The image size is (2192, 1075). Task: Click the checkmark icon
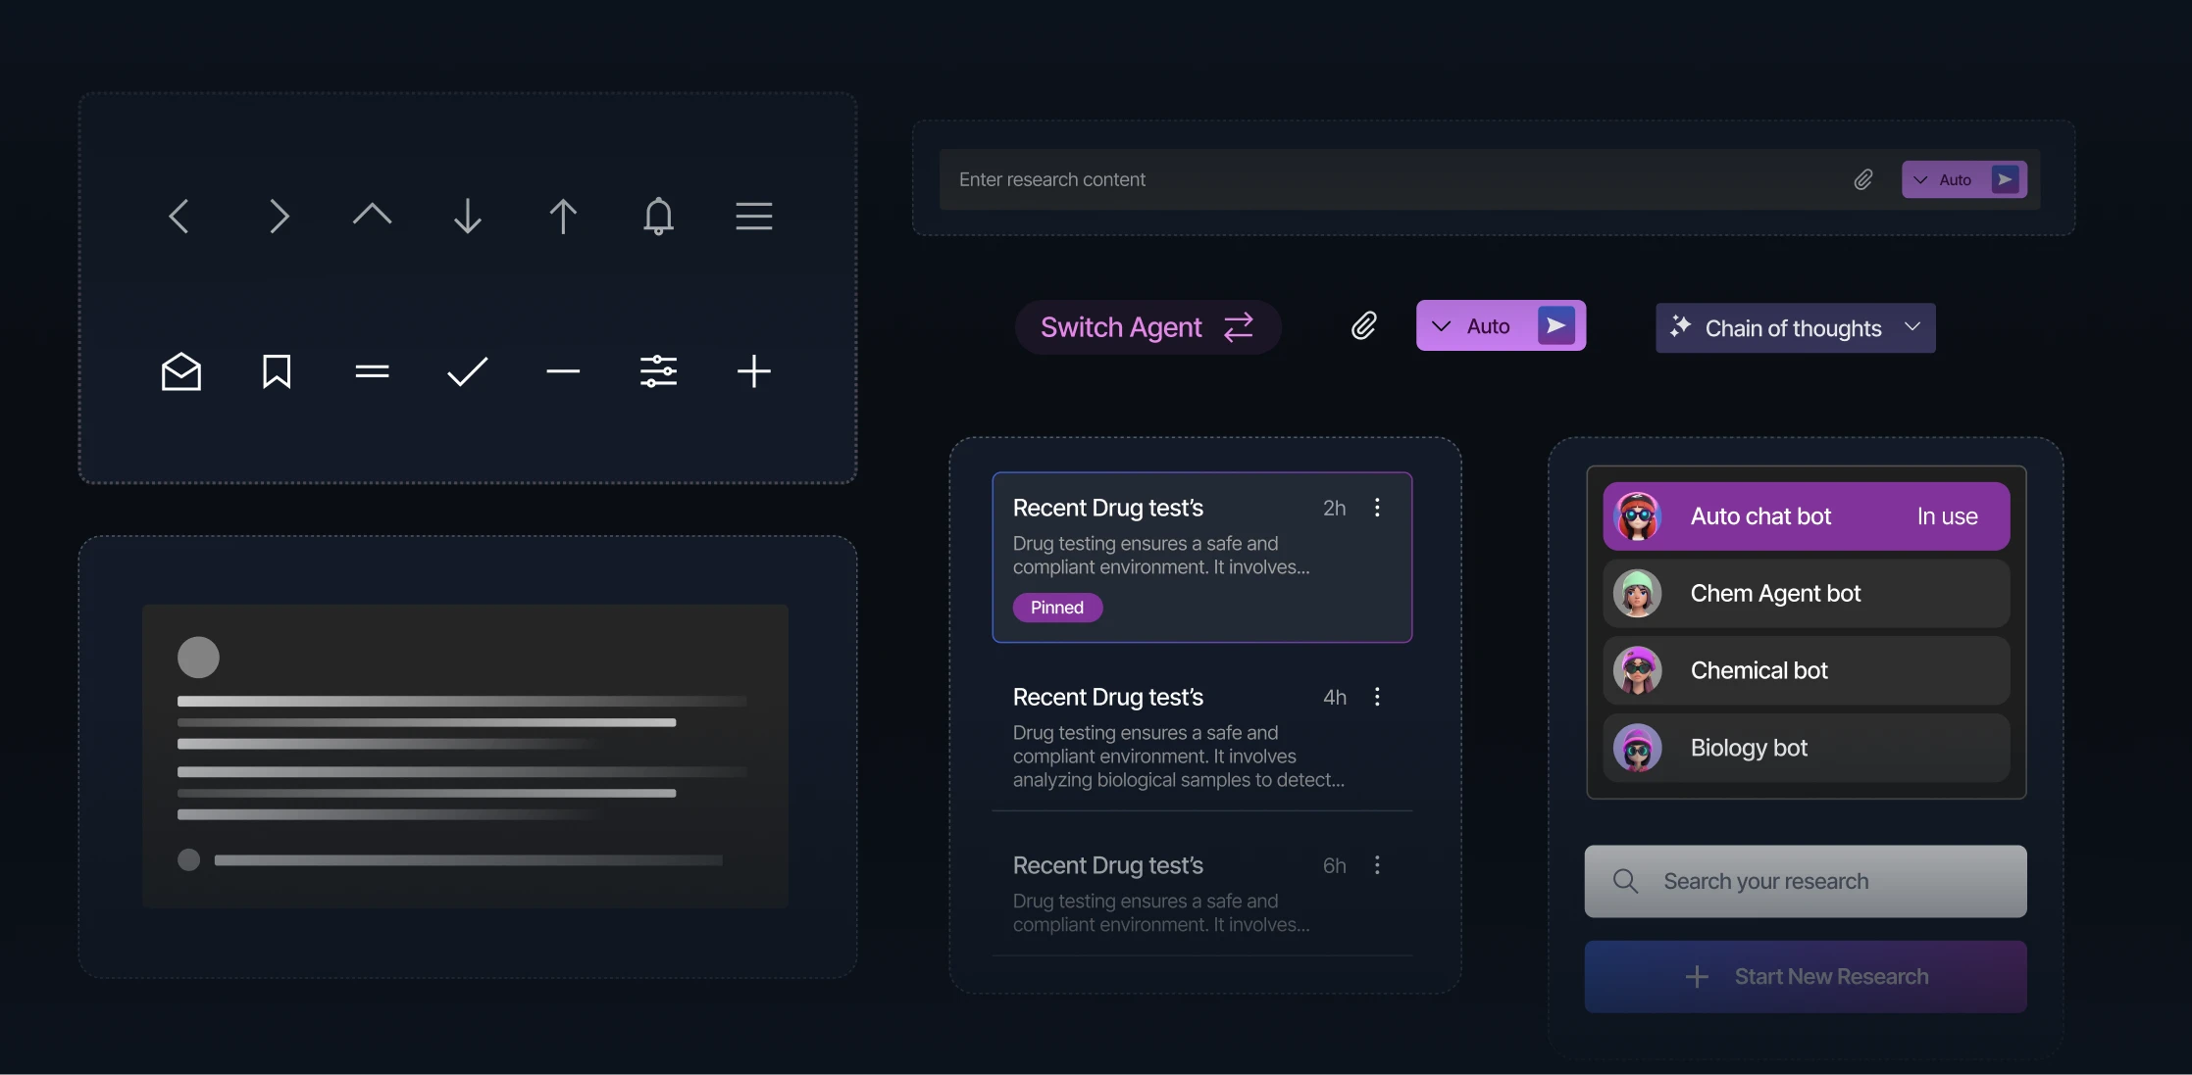coord(467,371)
